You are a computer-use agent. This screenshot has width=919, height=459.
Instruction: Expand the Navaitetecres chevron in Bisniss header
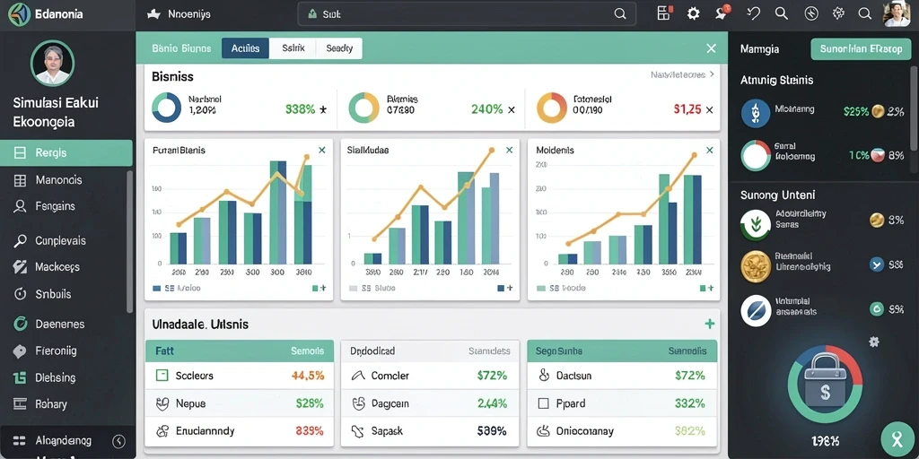pos(712,74)
